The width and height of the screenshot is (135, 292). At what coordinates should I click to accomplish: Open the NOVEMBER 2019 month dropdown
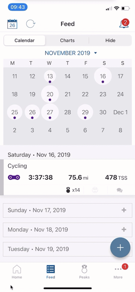pyautogui.click(x=71, y=53)
